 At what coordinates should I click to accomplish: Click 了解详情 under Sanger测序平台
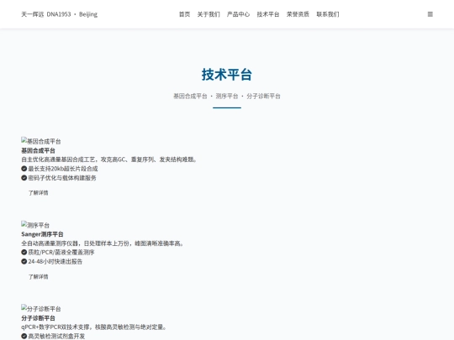(x=38, y=277)
